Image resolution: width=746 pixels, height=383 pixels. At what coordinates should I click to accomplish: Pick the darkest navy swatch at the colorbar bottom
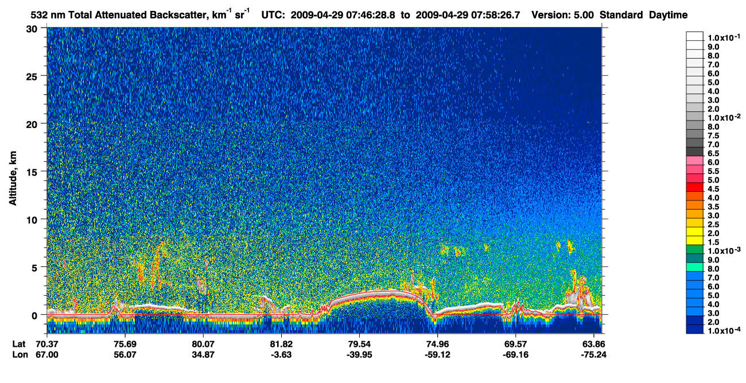tap(694, 329)
